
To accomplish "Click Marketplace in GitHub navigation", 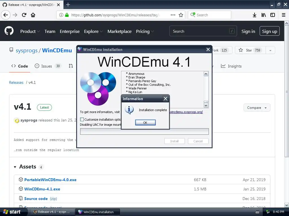I will [x=119, y=31].
